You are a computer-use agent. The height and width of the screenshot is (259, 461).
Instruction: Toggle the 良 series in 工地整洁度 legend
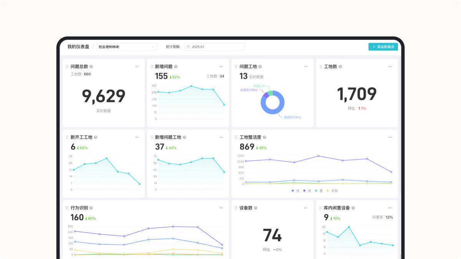[307, 191]
